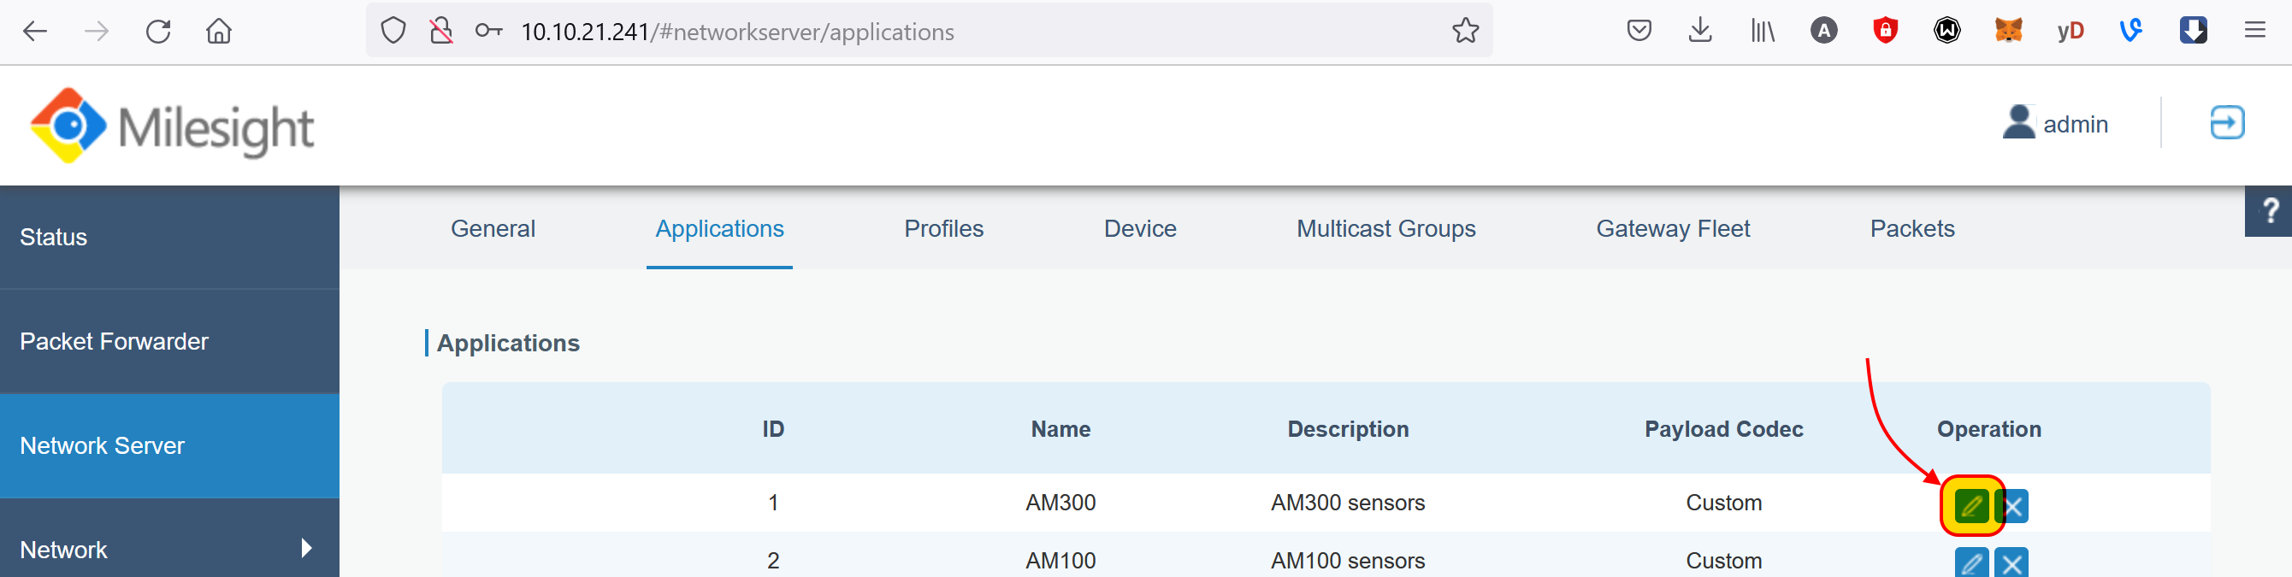Click the blue download arrow extension
Screen dimensions: 2292x577
coord(2194,32)
